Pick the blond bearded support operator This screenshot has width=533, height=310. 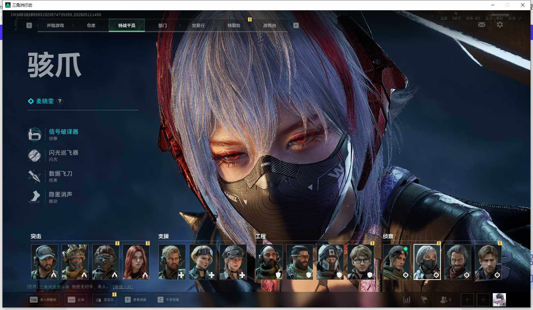(172, 262)
